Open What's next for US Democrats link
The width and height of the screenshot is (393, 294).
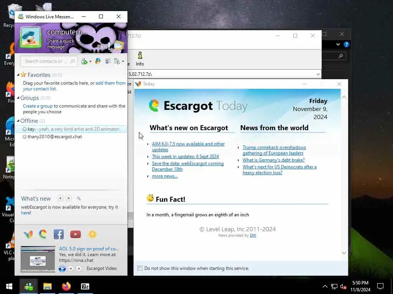pos(279,170)
